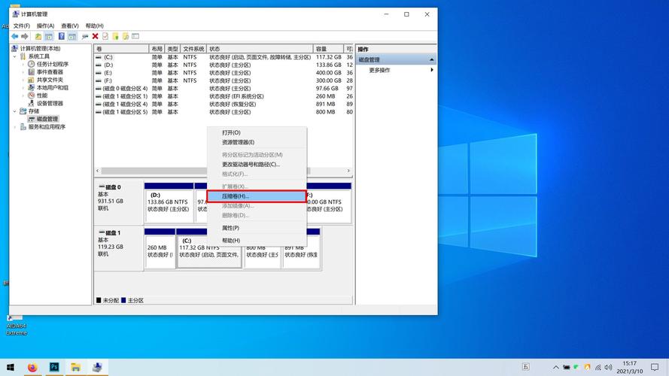Click the blue Back arrow in toolbar

point(14,36)
